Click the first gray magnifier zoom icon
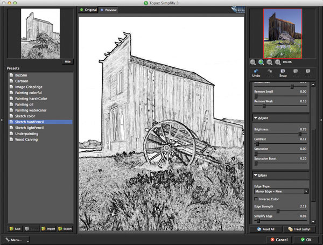The width and height of the screenshot is (323, 245). pyautogui.click(x=253, y=62)
